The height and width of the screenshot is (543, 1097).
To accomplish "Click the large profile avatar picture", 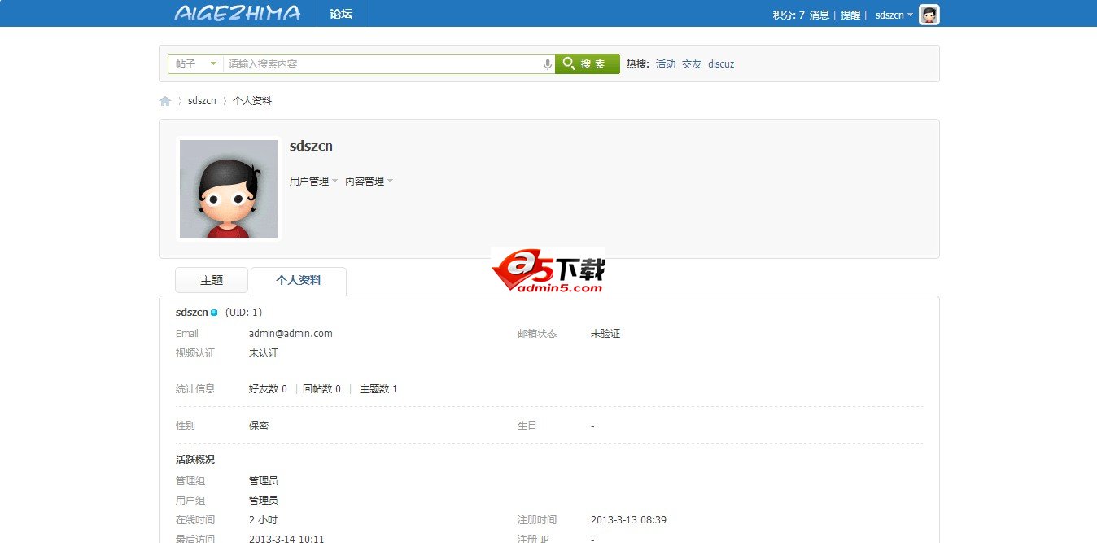I will pyautogui.click(x=229, y=189).
